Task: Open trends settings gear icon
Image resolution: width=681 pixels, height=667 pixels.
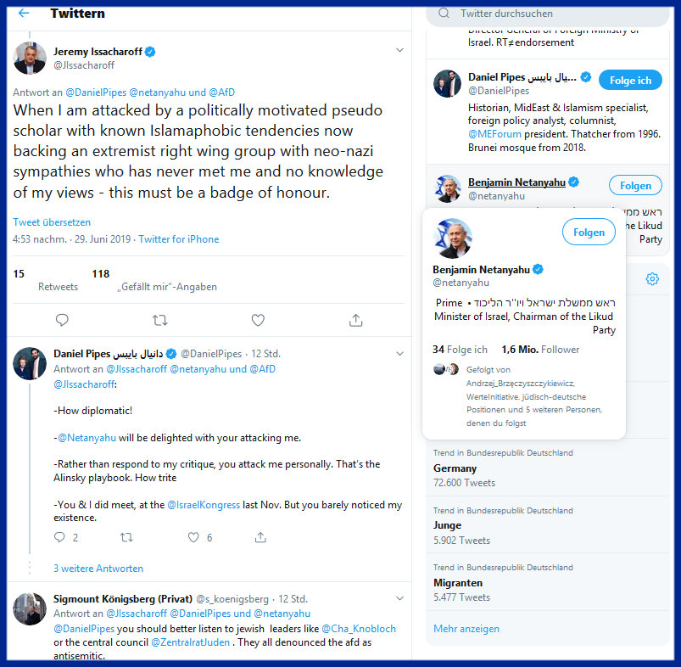Action: tap(652, 279)
